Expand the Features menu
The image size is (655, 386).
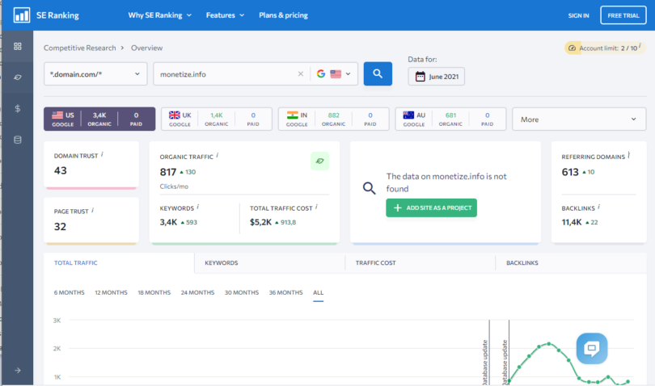pyautogui.click(x=225, y=15)
